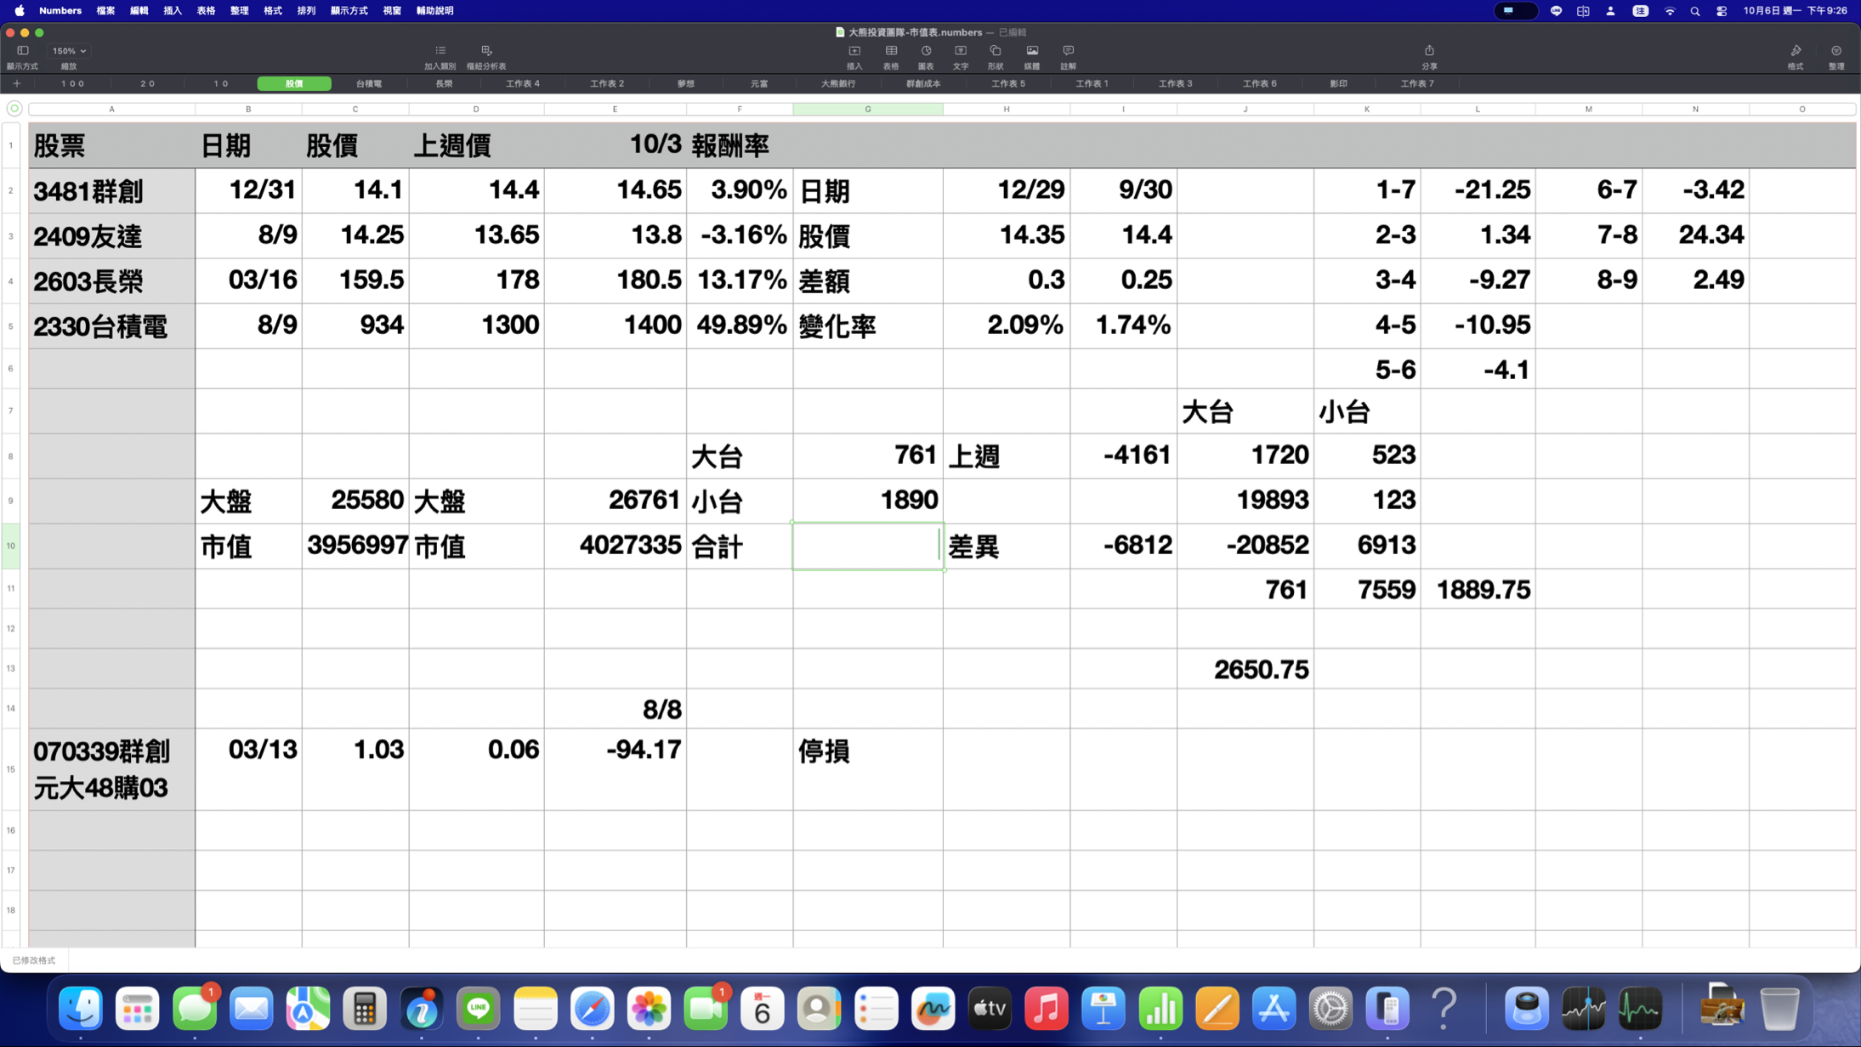Click the 圖表 chart toolbar icon
Screen dimensions: 1861x1047
tap(926, 51)
